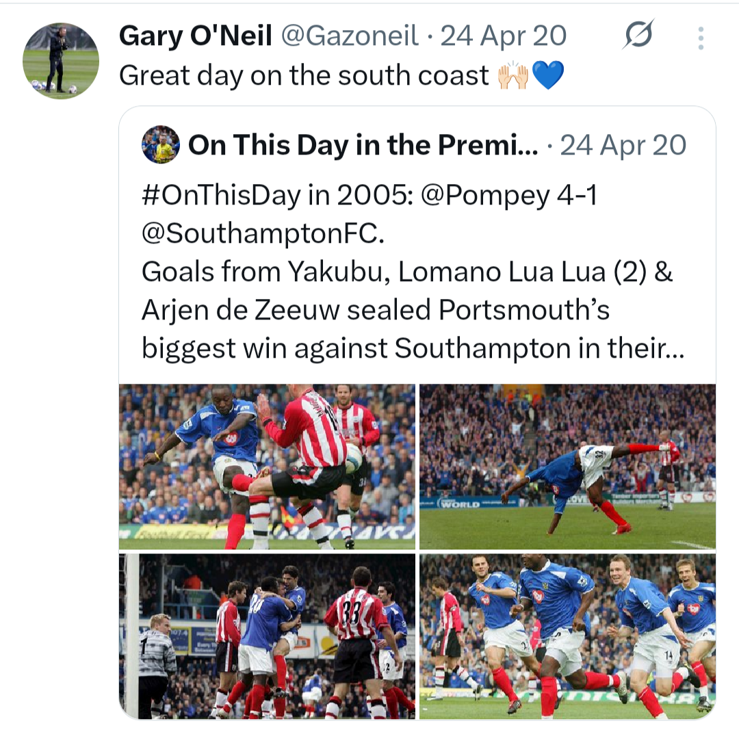This screenshot has width=739, height=730.
Task: Click the blue heart emoji
Action: point(547,77)
